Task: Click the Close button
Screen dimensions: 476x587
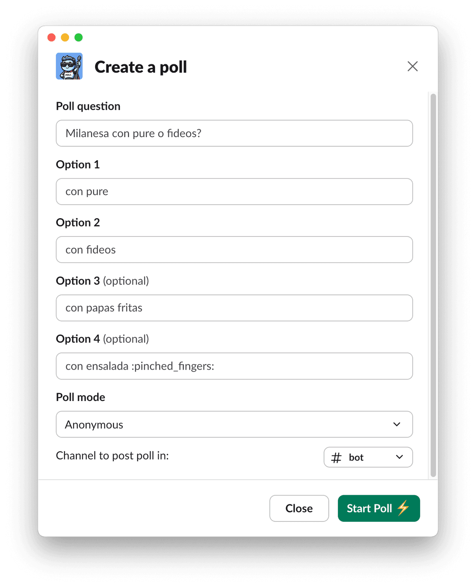Action: pyautogui.click(x=299, y=508)
